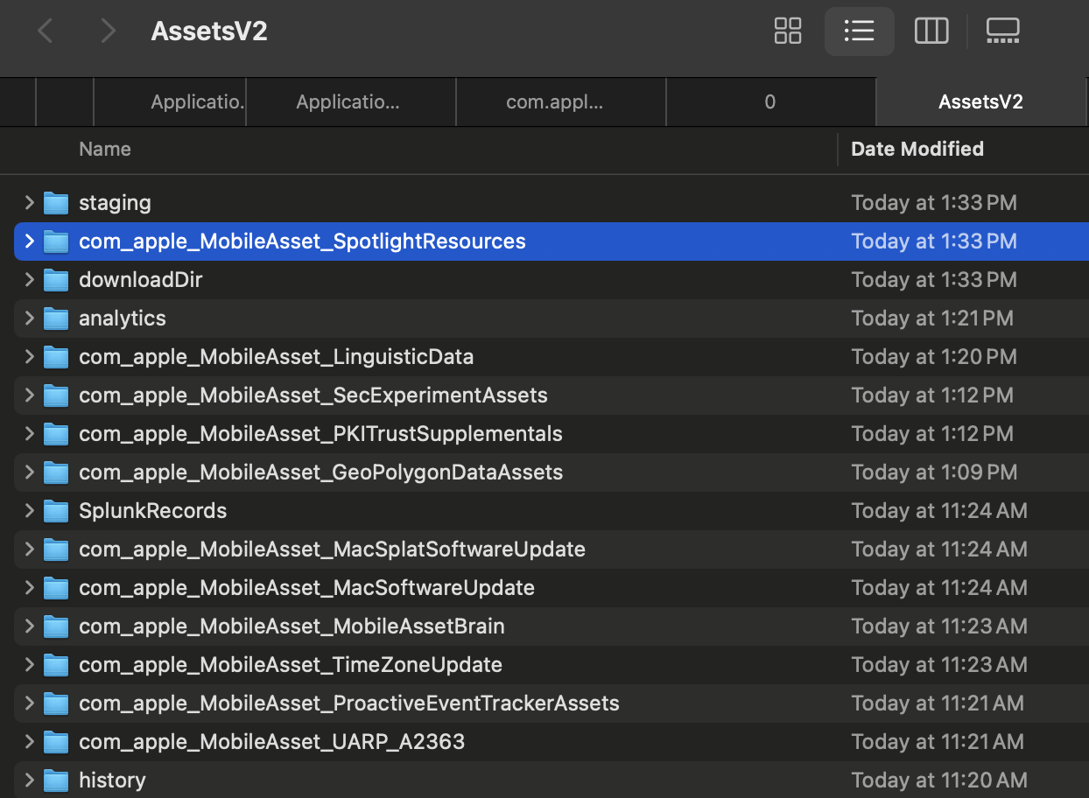Image resolution: width=1089 pixels, height=798 pixels.
Task: Click the MobileAssetBrain folder icon
Action: (x=56, y=626)
